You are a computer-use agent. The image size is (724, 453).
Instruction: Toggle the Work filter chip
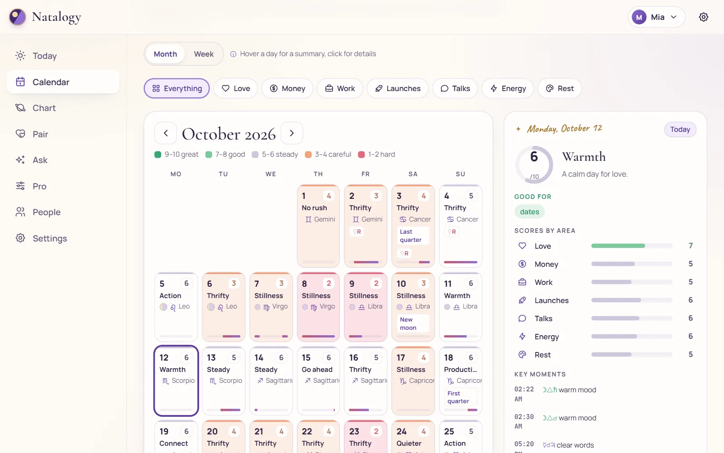pos(340,88)
